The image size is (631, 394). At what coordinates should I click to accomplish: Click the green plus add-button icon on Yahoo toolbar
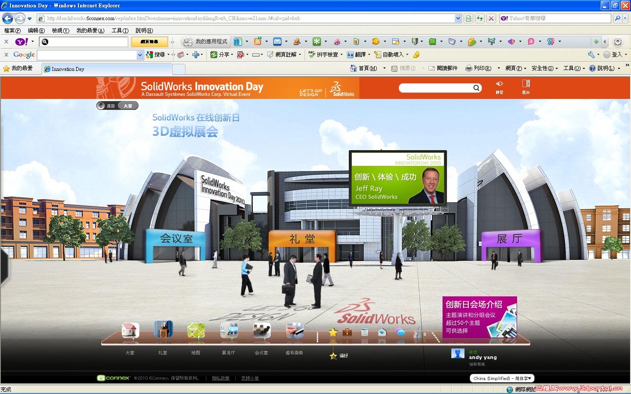pos(596,42)
